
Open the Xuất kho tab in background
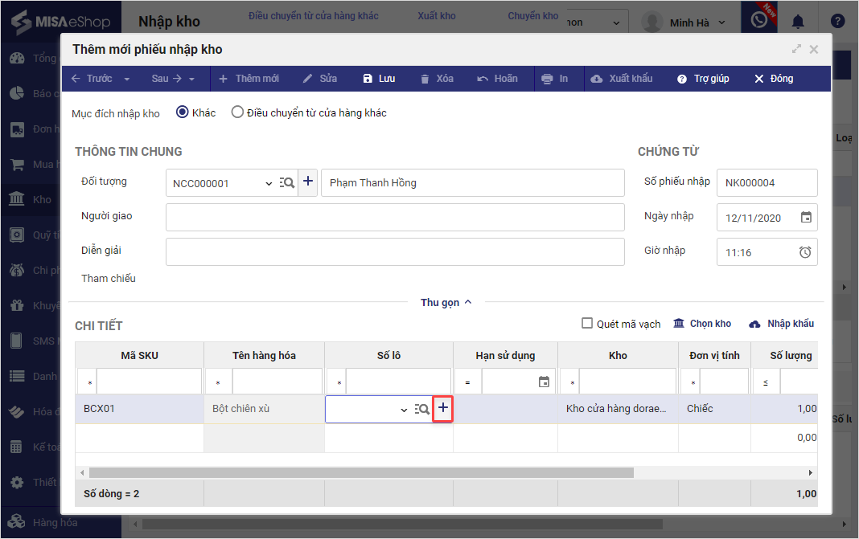437,16
